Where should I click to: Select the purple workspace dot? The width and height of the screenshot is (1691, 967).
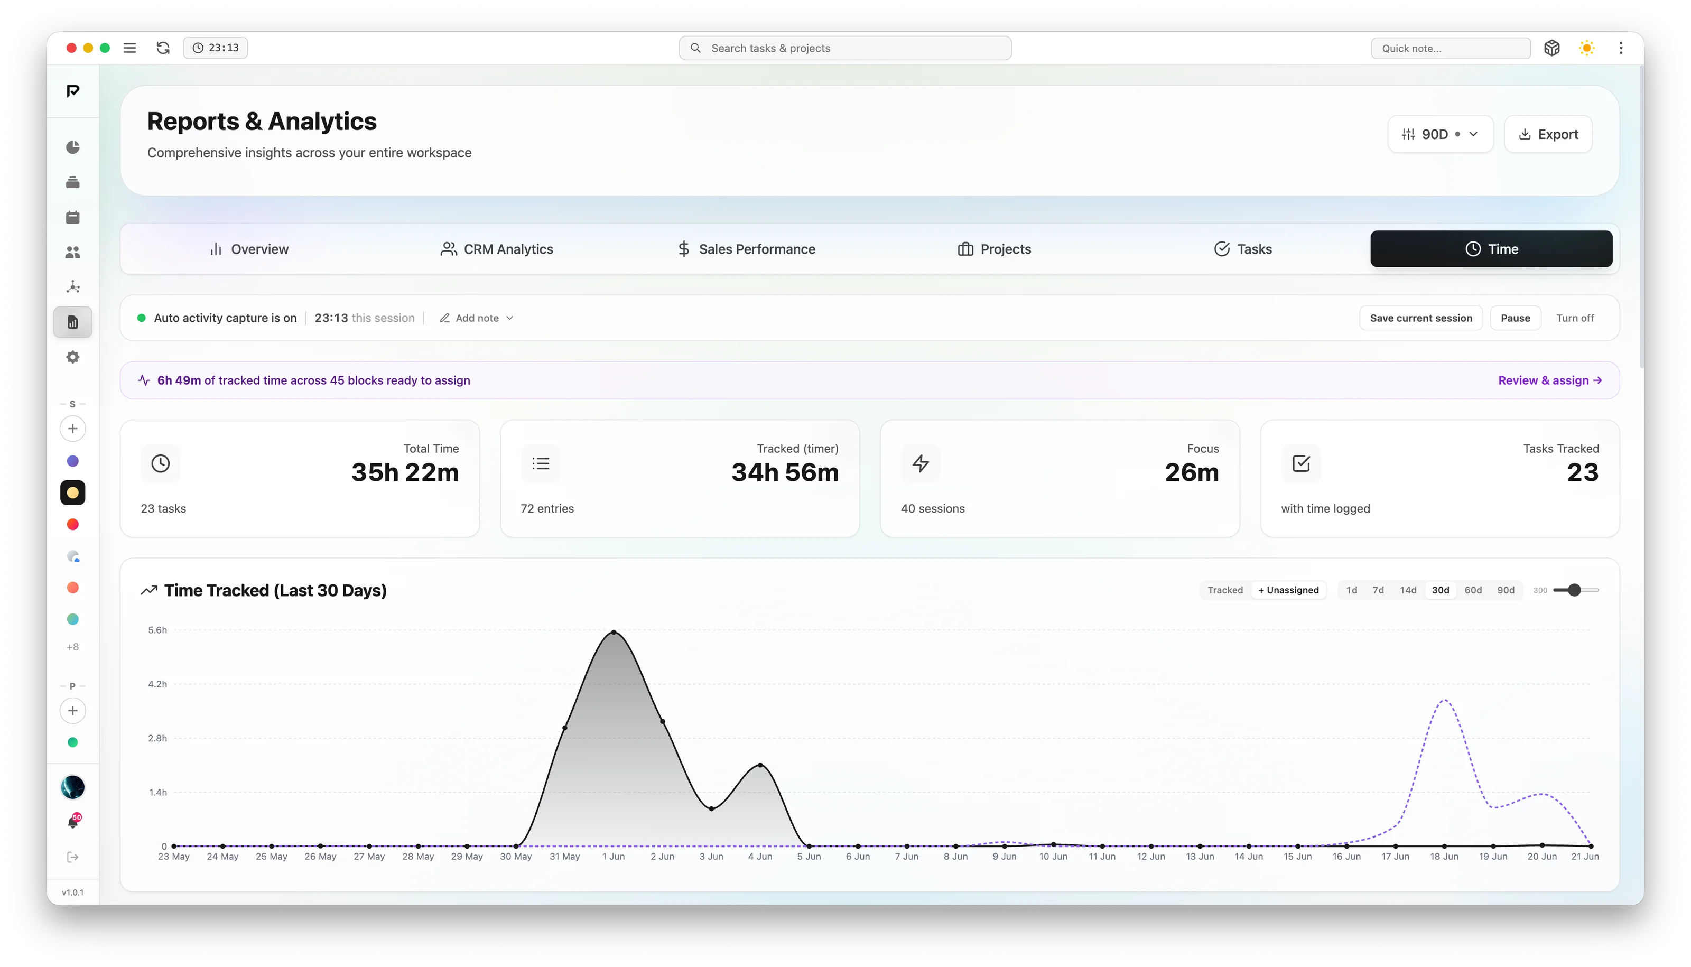[73, 461]
